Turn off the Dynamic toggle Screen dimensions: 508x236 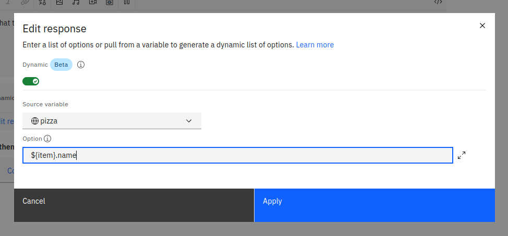pyautogui.click(x=31, y=81)
